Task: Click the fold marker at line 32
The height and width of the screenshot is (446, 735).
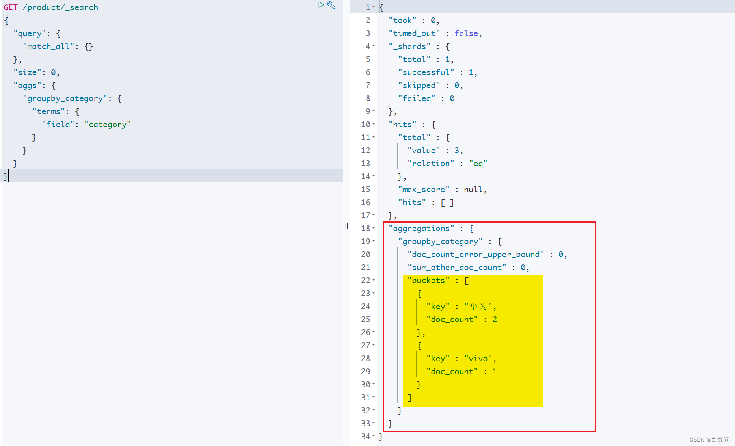Action: pos(374,410)
